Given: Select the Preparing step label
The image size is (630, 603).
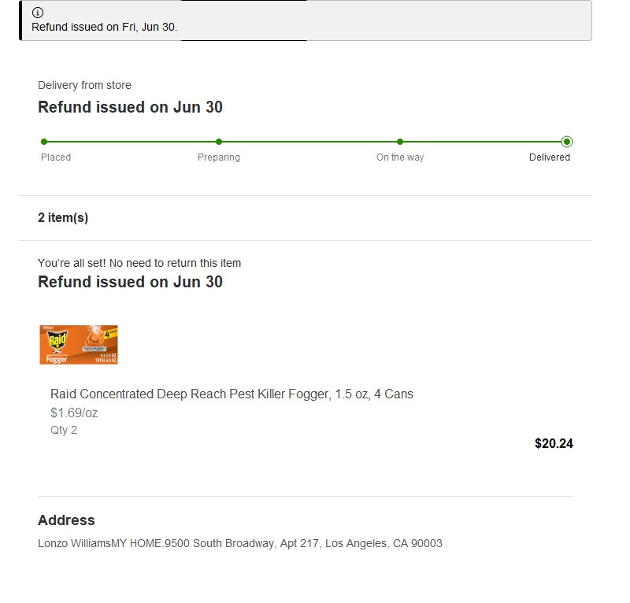Looking at the screenshot, I should [x=219, y=157].
